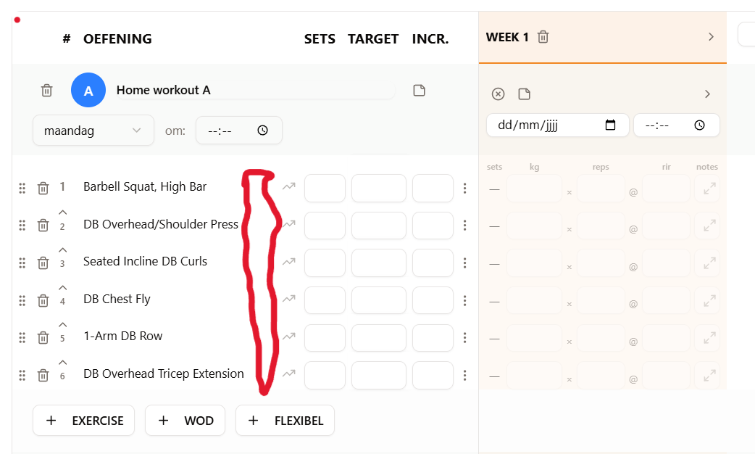Image resolution: width=755 pixels, height=454 pixels.
Task: Click trash icon next to WEEK 1
Action: (543, 37)
